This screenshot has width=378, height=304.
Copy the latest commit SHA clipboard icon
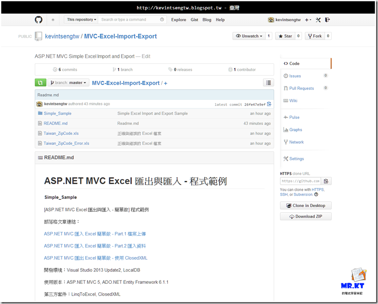coord(269,104)
